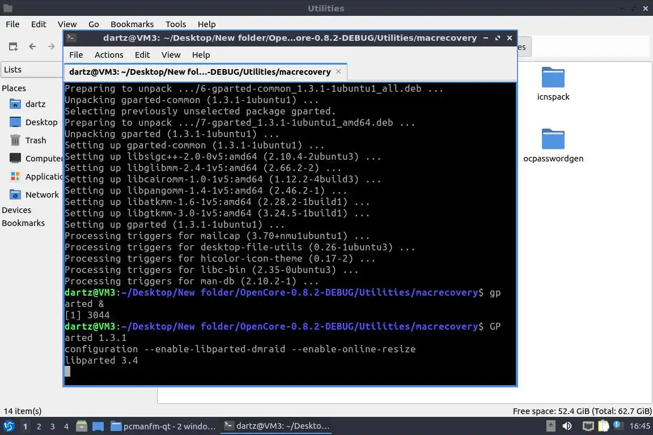Open the clipboard manager tray icon
This screenshot has width=653, height=435.
coord(604,426)
